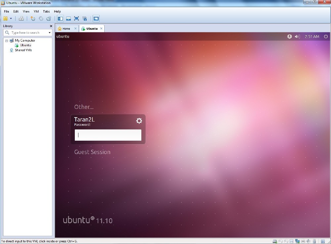Open the View menu
Viewport: 331px width, 244px height.
(x=26, y=11)
